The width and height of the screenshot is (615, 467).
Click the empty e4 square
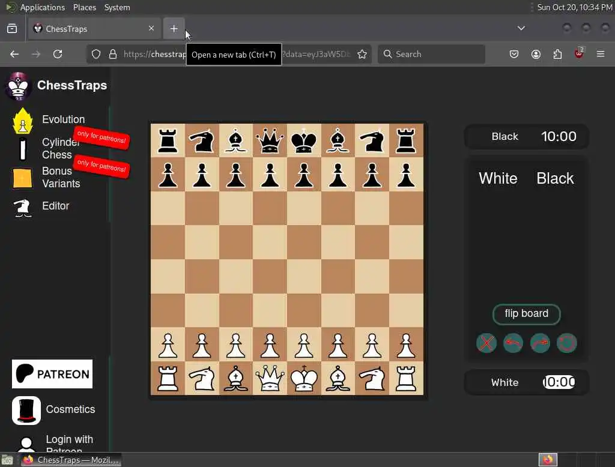[304, 277]
